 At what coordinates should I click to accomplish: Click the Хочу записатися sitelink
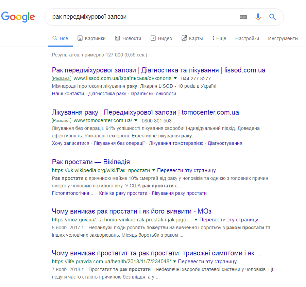70,143
